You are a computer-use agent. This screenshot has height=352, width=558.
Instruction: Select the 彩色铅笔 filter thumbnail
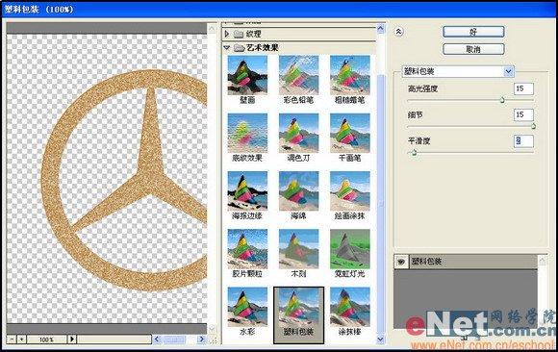point(298,75)
